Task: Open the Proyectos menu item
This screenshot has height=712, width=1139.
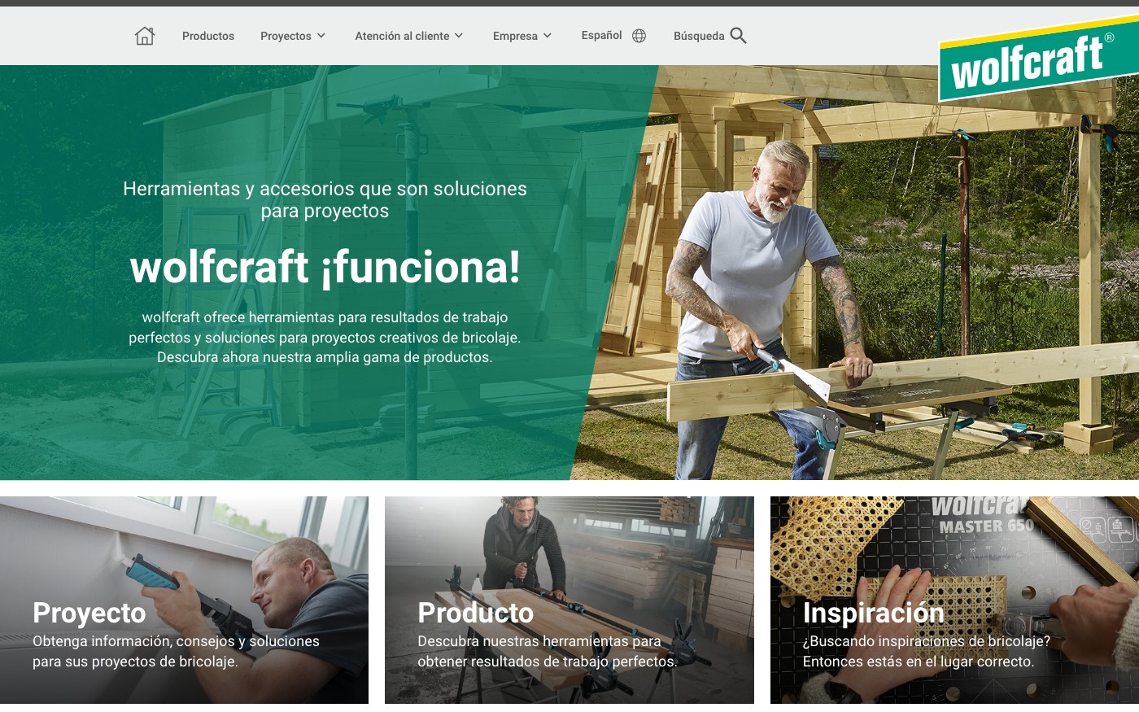Action: click(286, 36)
